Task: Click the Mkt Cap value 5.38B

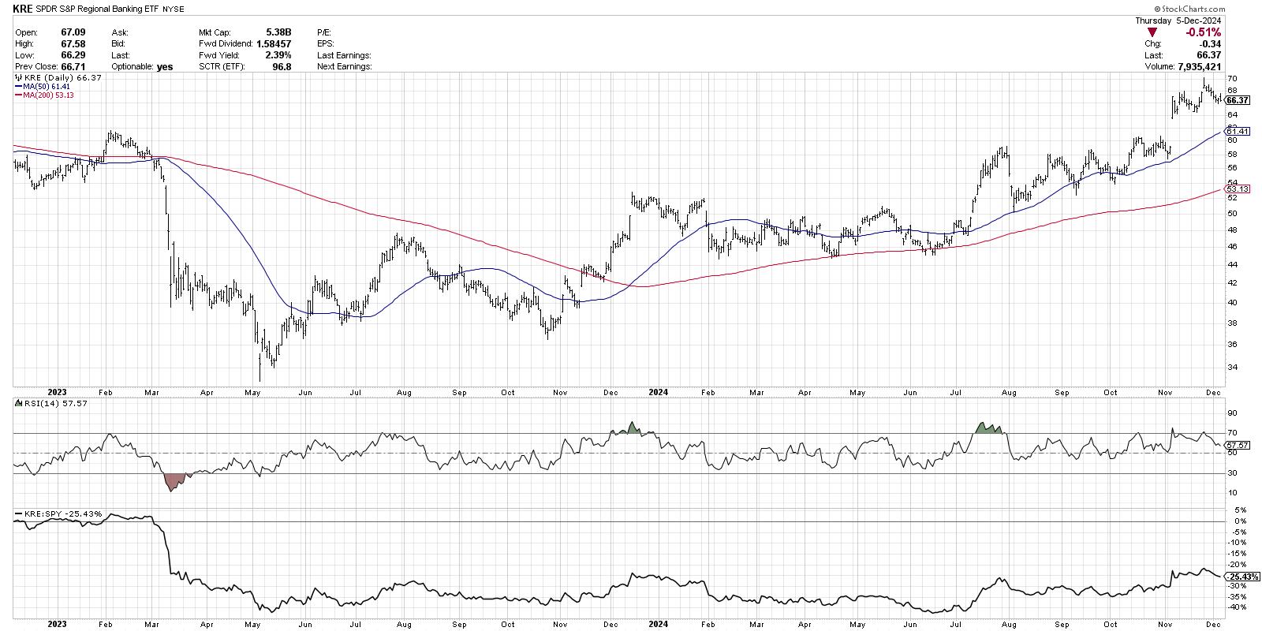Action: point(277,33)
